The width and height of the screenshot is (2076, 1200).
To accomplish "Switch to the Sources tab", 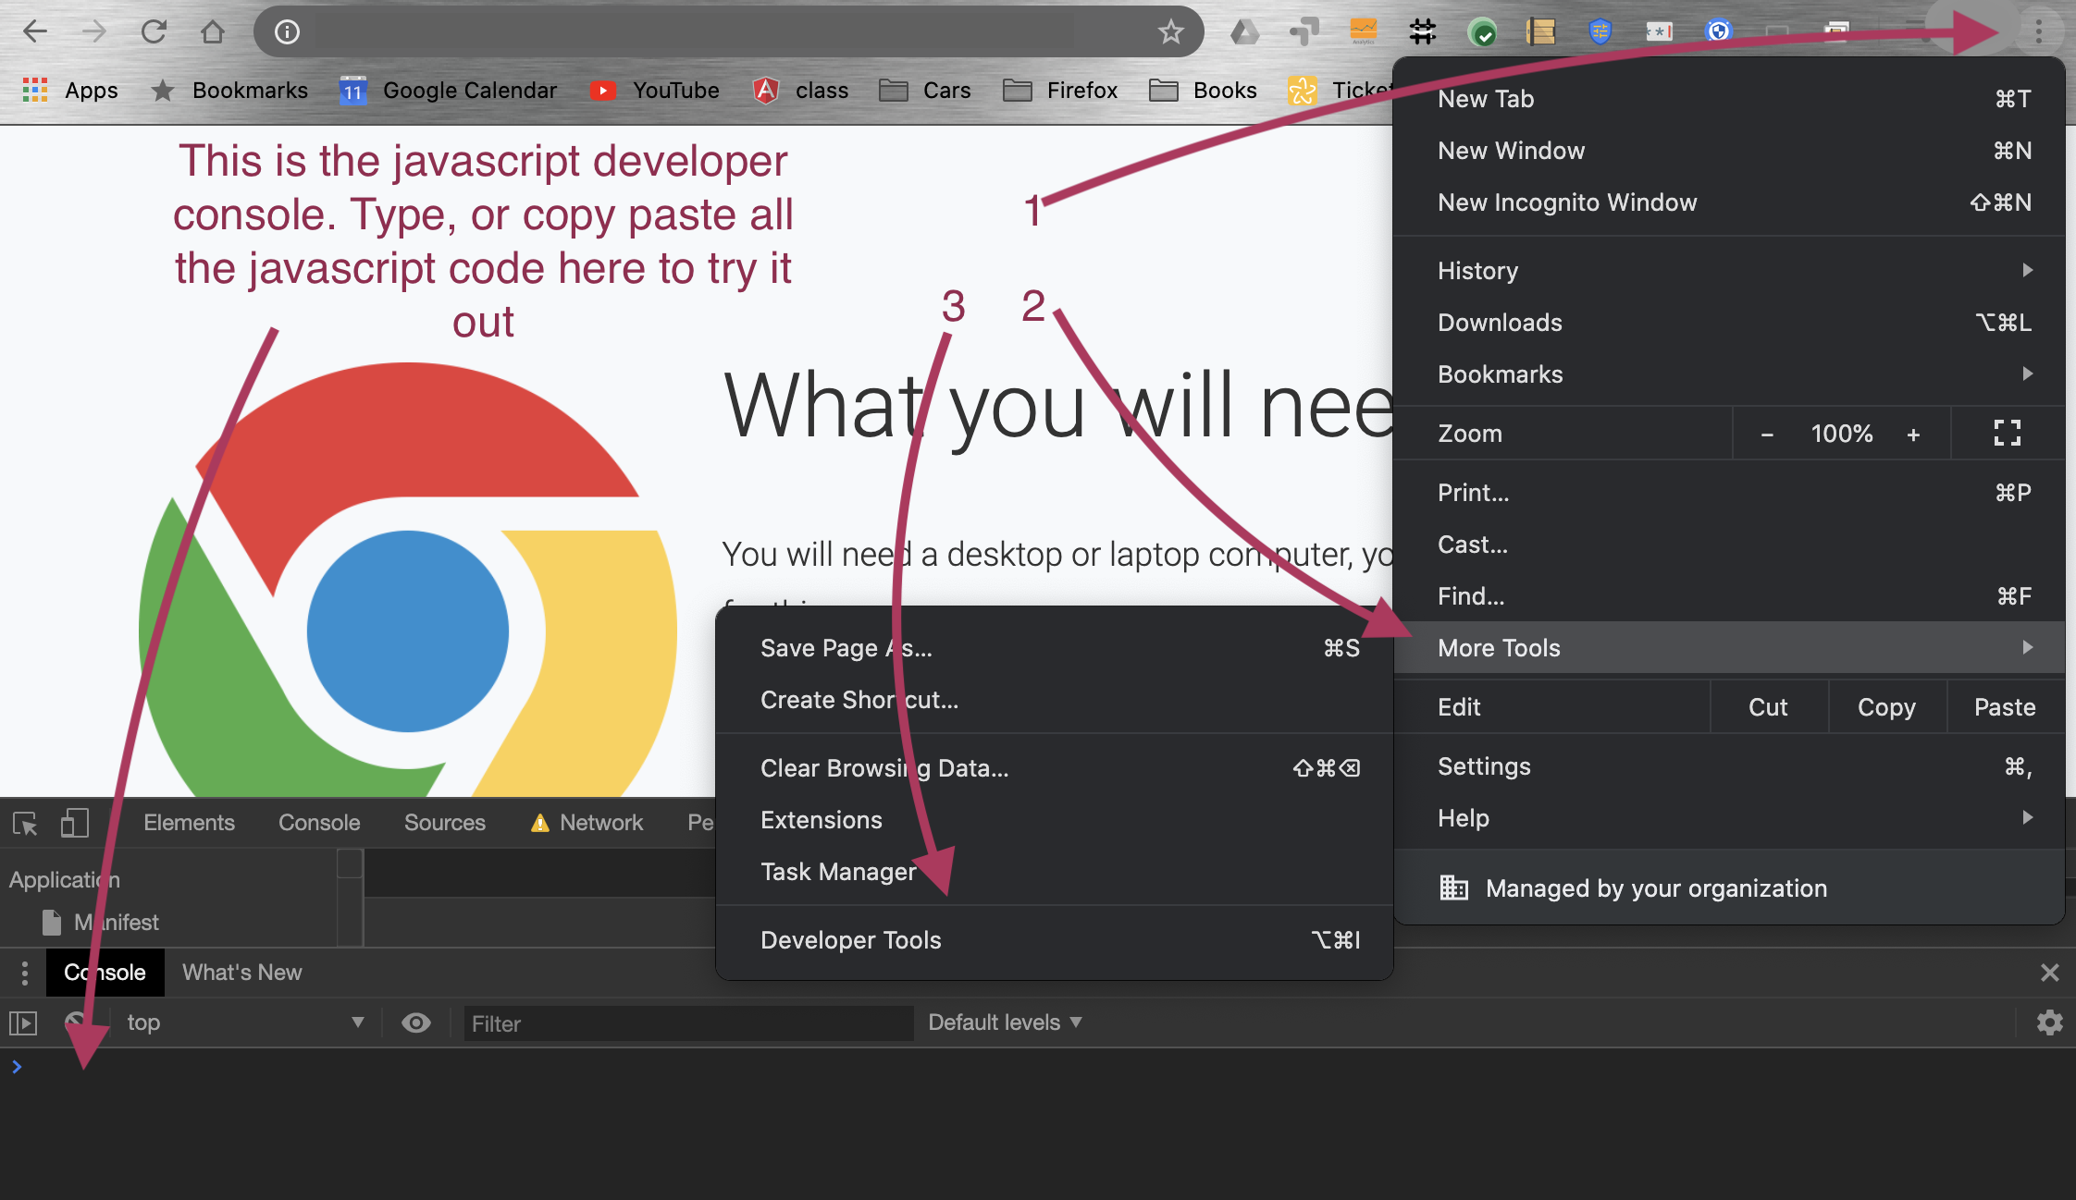I will point(445,823).
